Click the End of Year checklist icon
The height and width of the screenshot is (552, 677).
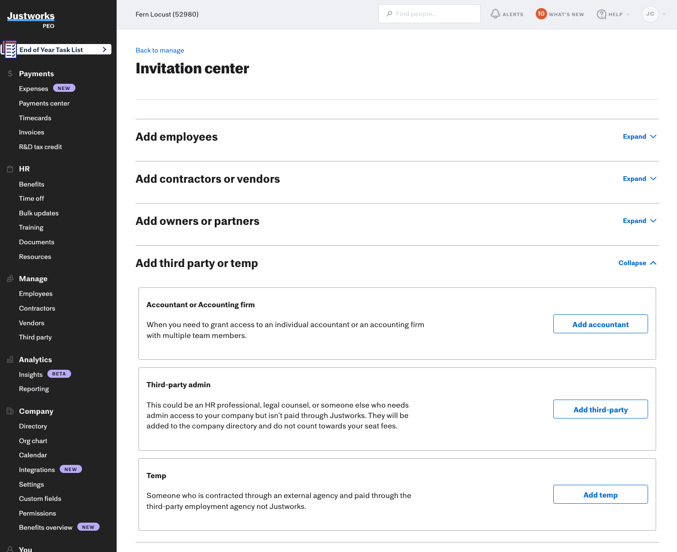[x=9, y=49]
